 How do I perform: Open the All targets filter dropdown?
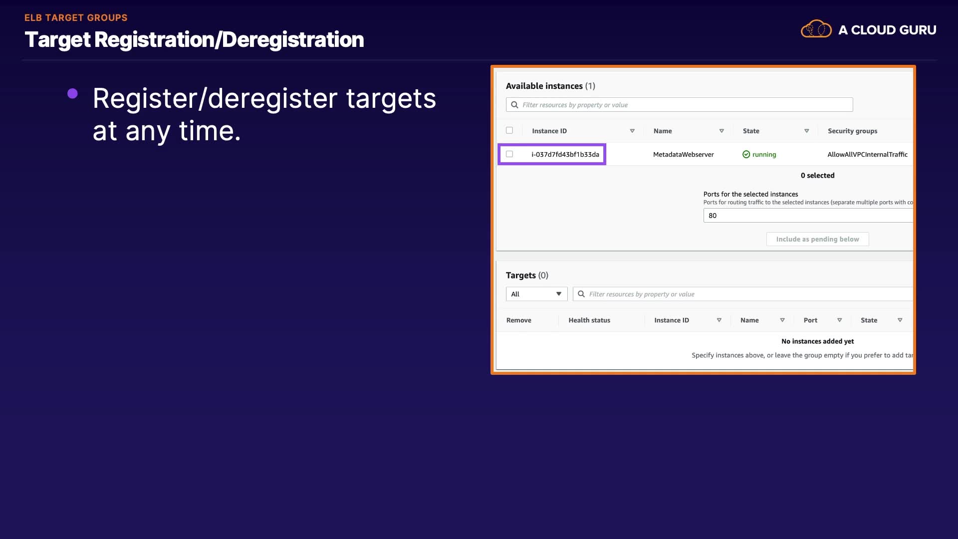click(536, 294)
